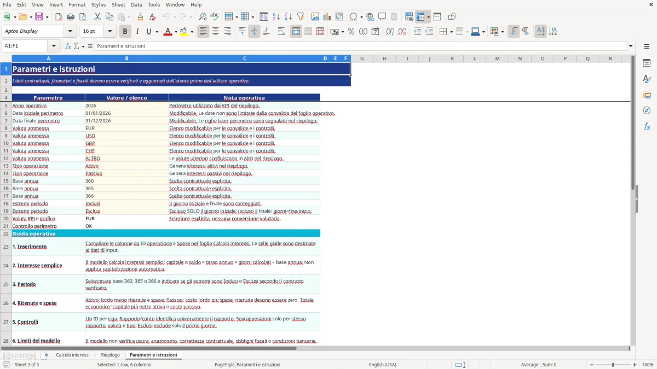657x369 pixels.
Task: Switch to the Calcolo interessi sheet tab
Action: pos(73,355)
